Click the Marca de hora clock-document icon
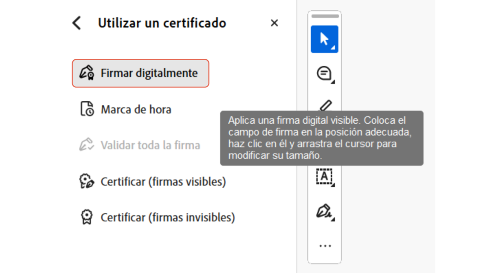The image size is (485, 273). 86,109
